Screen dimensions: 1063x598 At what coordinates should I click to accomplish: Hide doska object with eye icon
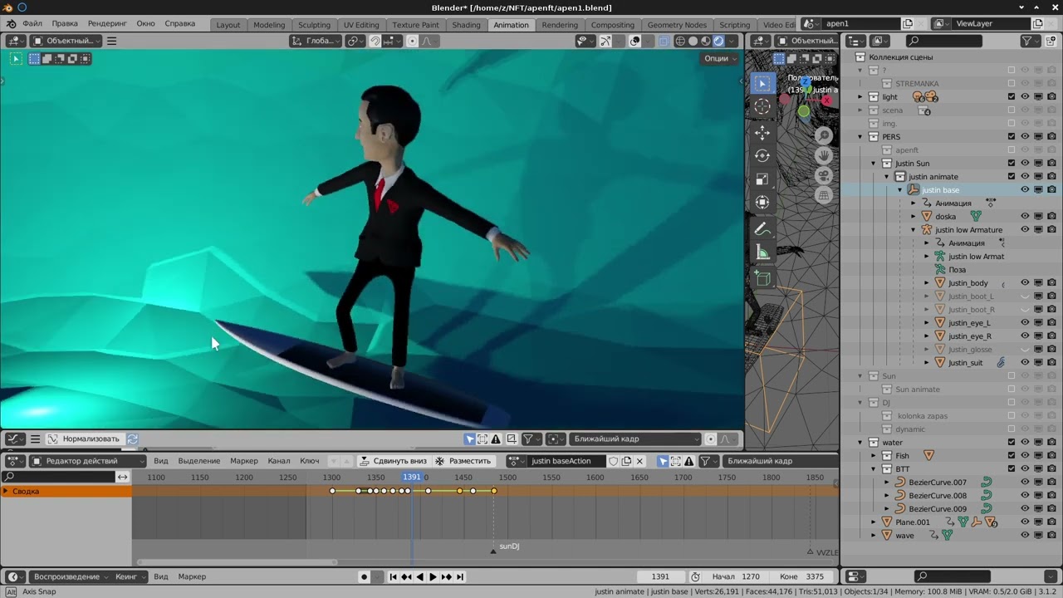pyautogui.click(x=1025, y=217)
